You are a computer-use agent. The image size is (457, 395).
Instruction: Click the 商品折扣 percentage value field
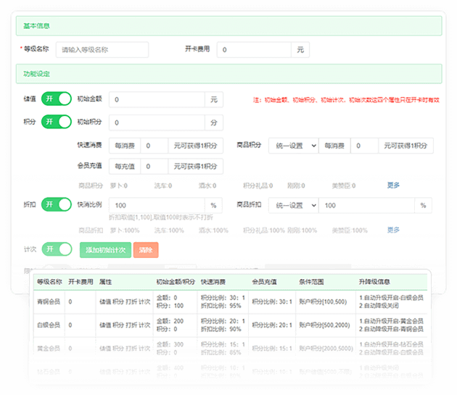(366, 205)
